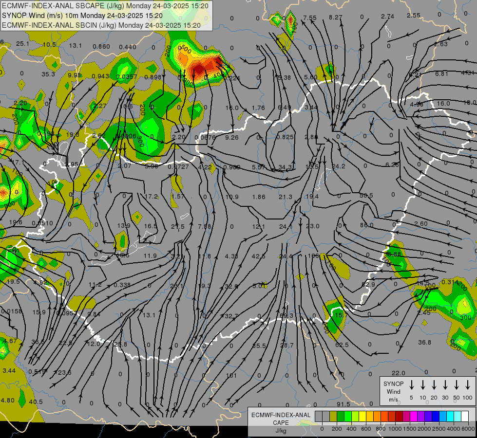Click the map value '0.314'
Image resolution: width=477 pixels, height=438 pixels.
tap(450, 282)
